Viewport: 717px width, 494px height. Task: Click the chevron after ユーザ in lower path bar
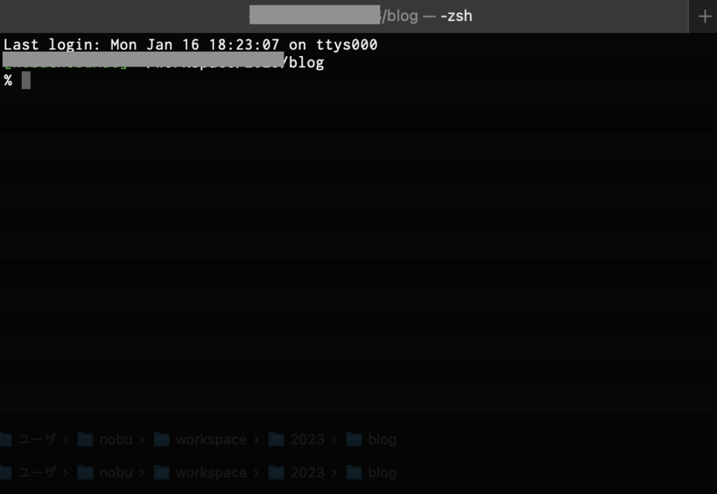[x=66, y=472]
